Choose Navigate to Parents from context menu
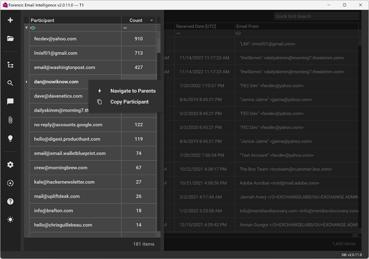The width and height of the screenshot is (369, 259). point(133,91)
